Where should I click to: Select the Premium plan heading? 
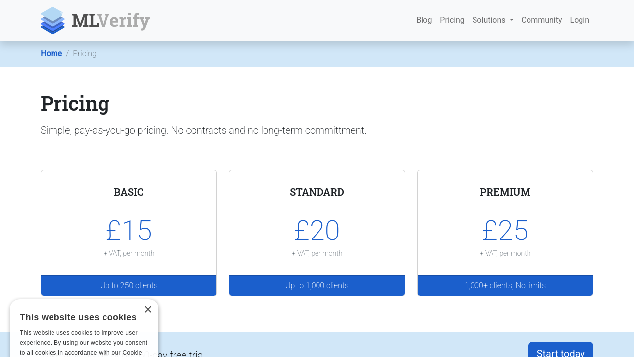[x=505, y=192]
